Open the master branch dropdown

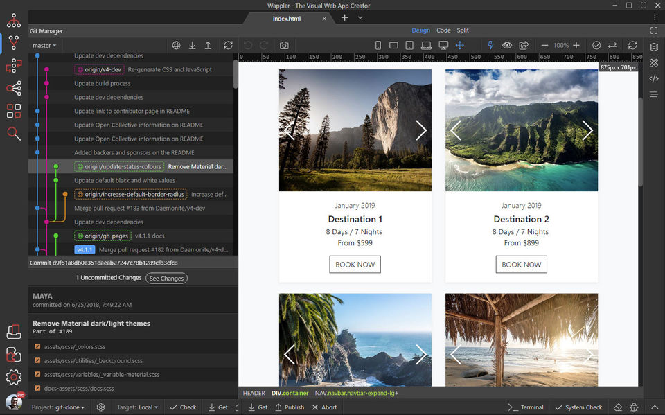pyautogui.click(x=44, y=46)
